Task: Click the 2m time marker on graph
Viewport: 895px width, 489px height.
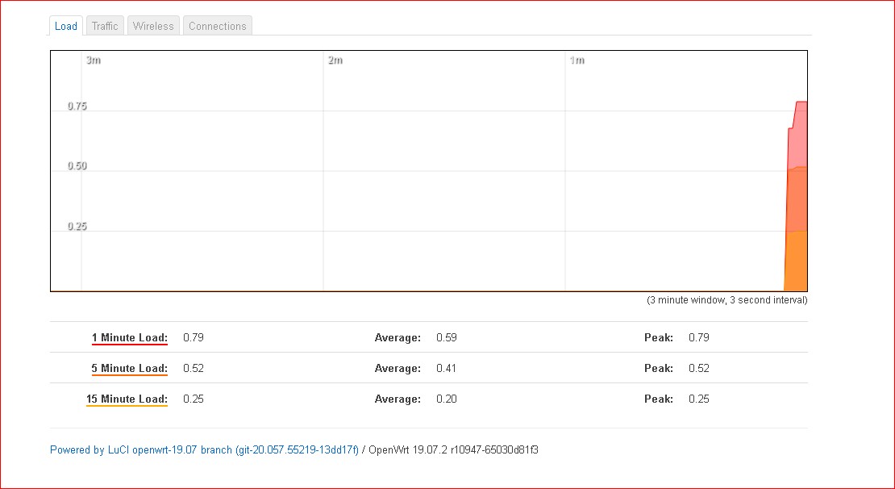Action: click(x=335, y=61)
